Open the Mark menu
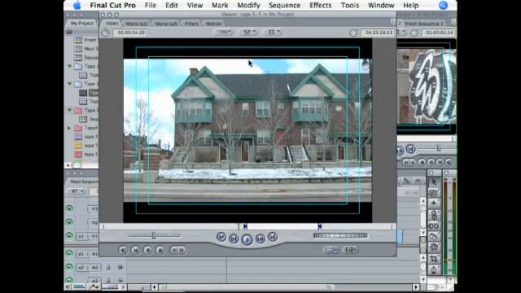 point(220,6)
